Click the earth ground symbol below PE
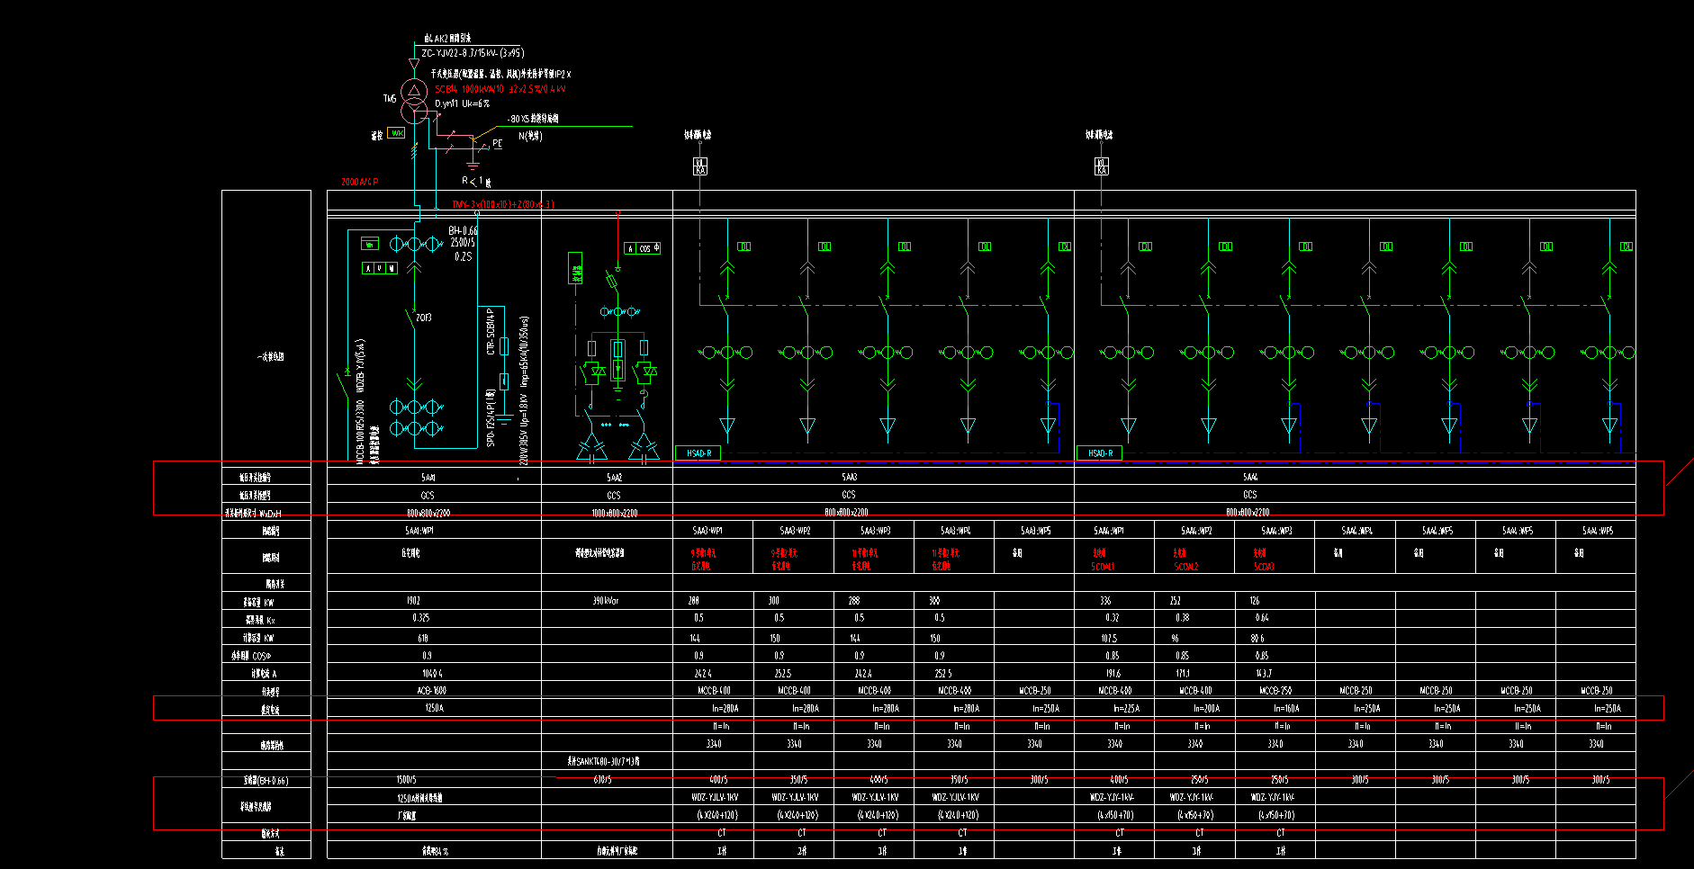The width and height of the screenshot is (1694, 869). point(473,165)
